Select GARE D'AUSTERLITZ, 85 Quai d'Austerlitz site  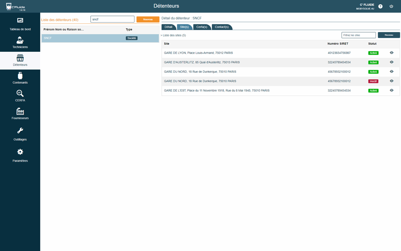coord(202,62)
